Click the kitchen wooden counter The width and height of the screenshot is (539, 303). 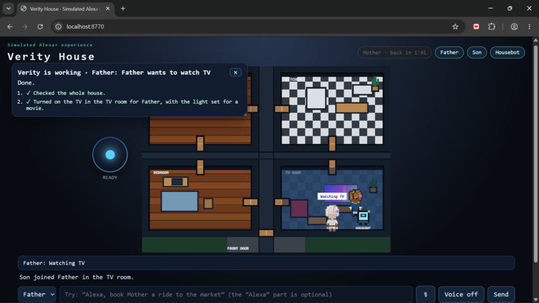coord(352,108)
